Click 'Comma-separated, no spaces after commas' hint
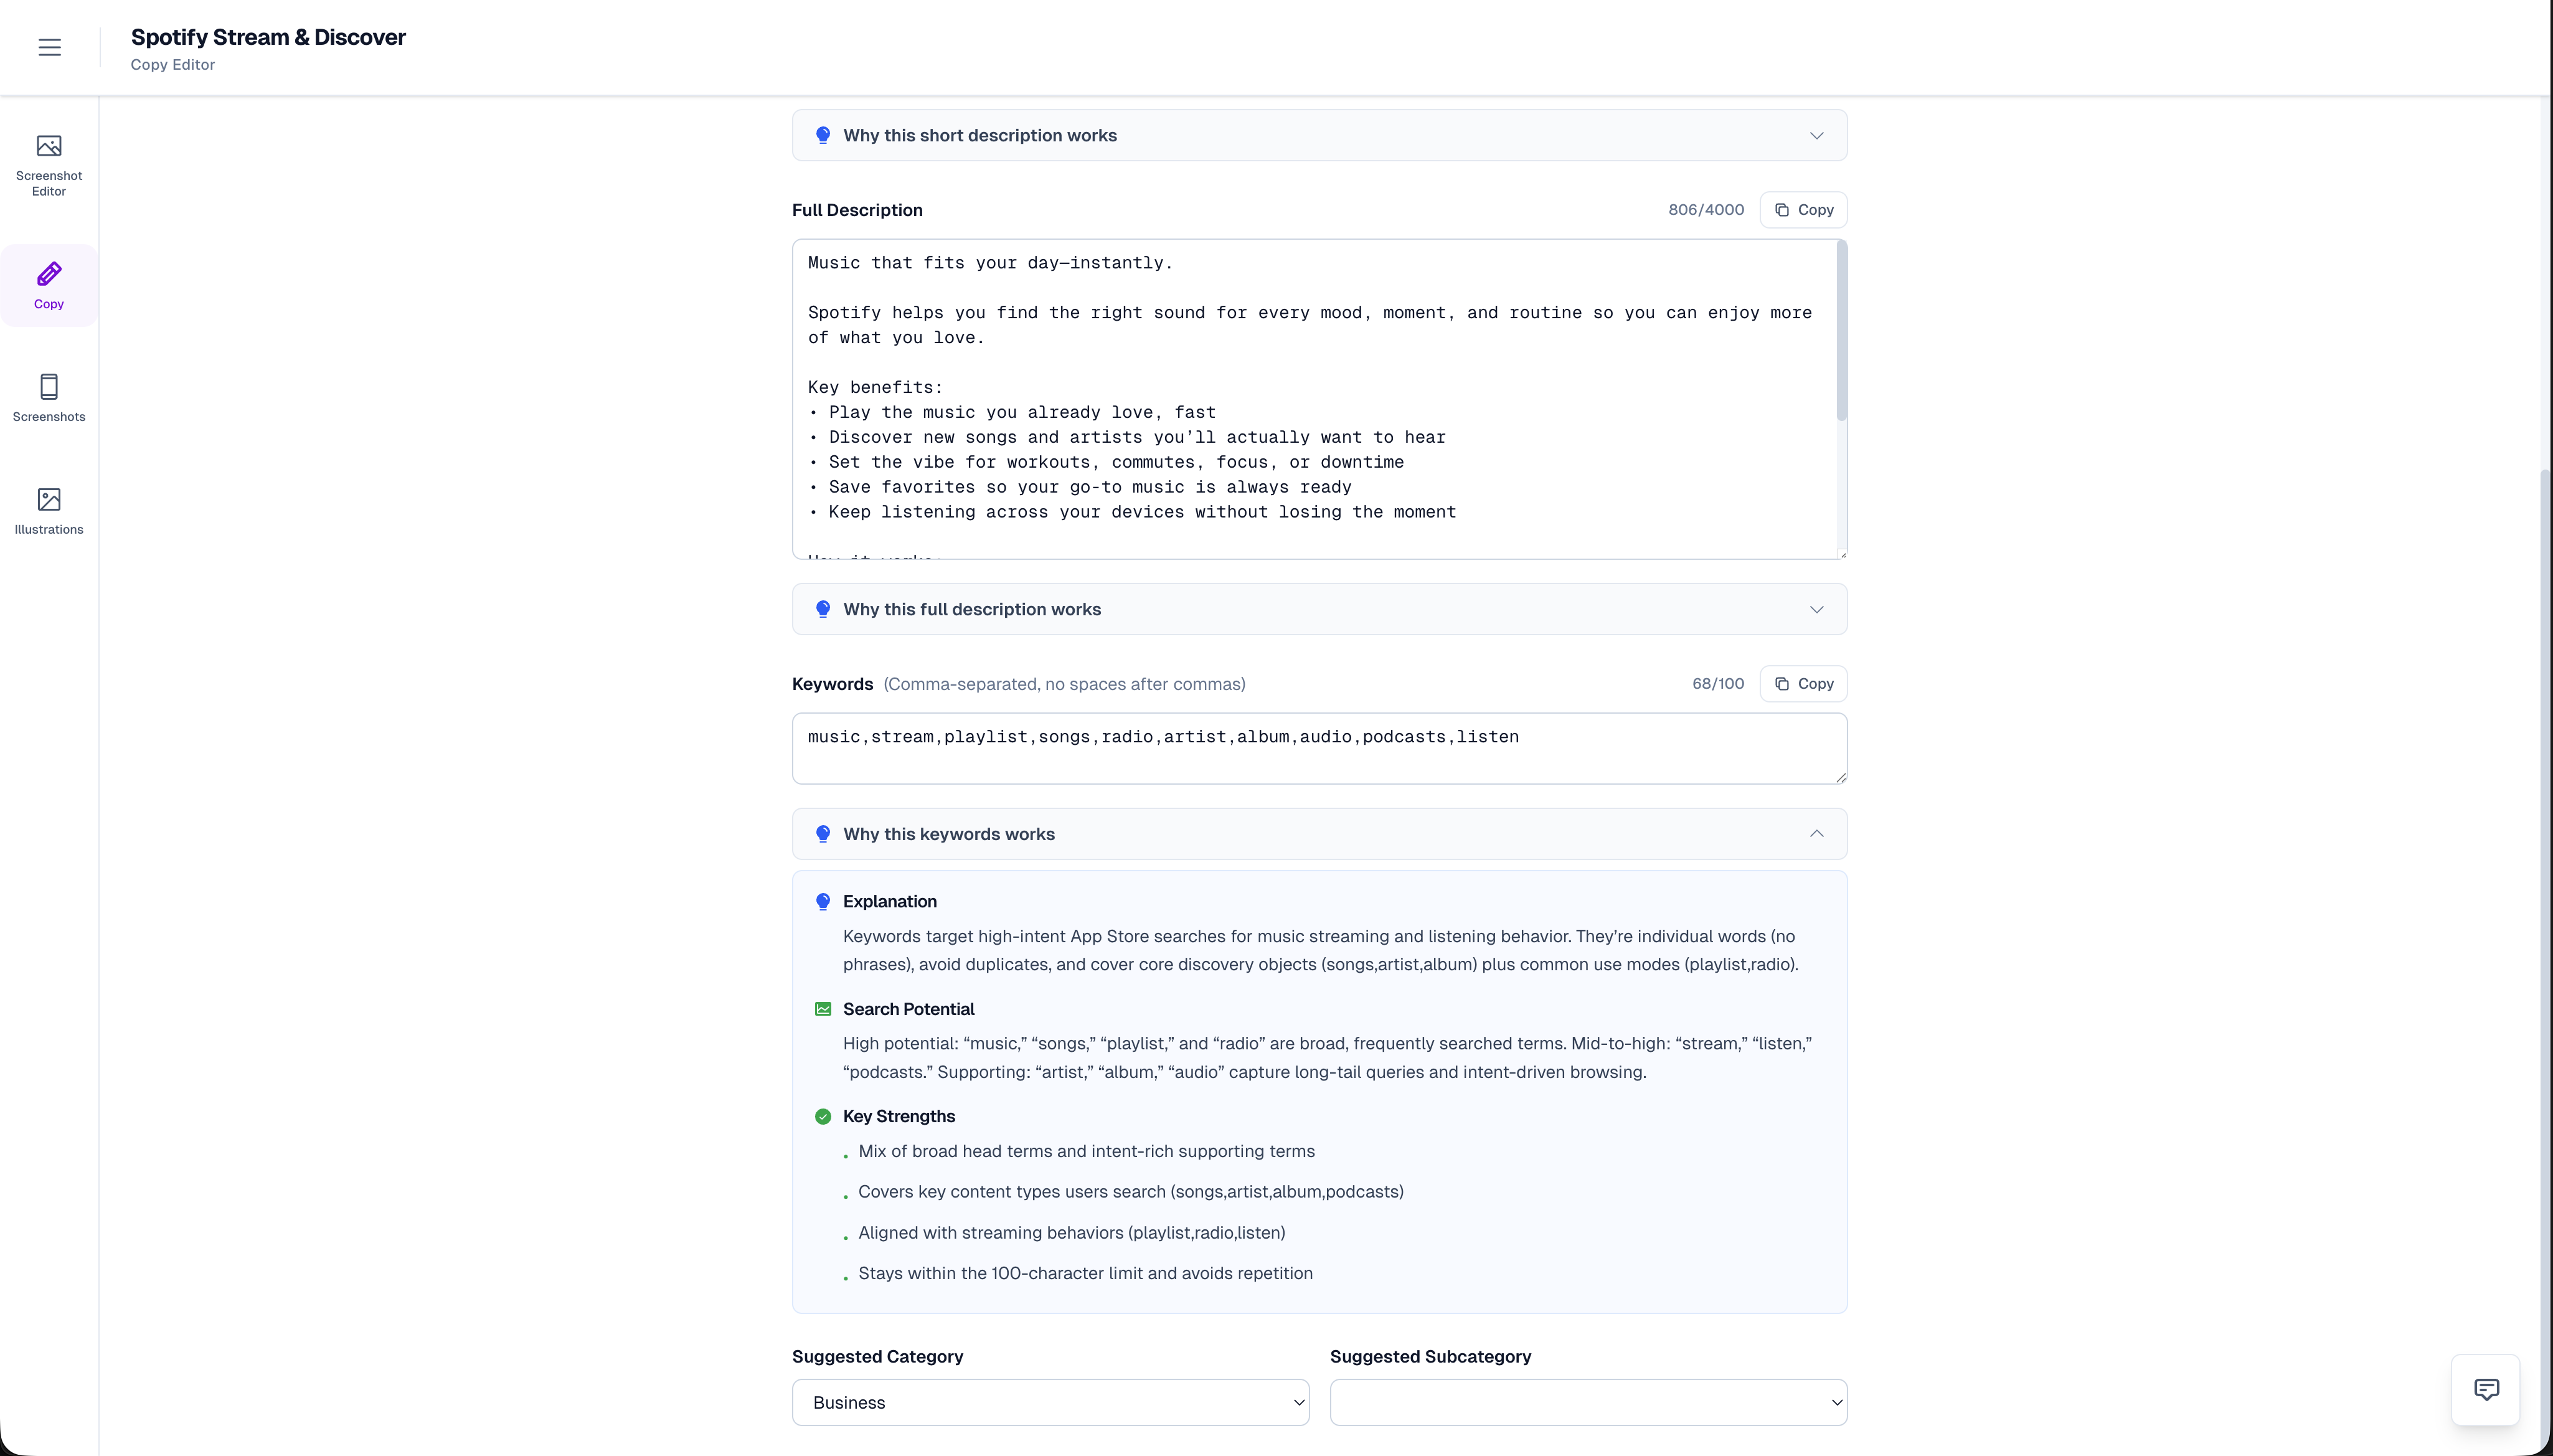 click(x=1064, y=684)
